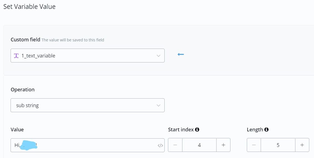Image resolution: width=314 pixels, height=158 pixels.
Task: Click the blue left arrow icon
Action: coord(181,54)
